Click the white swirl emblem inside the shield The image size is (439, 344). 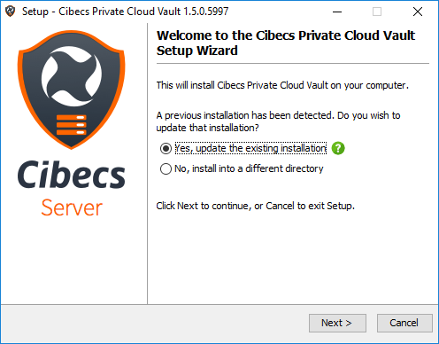pos(72,76)
